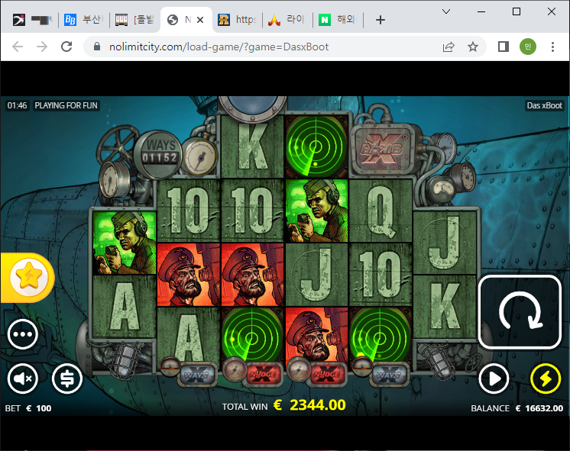Viewport: 570px width, 451px height.
Task: Click the radar symbol at bottom of third reel
Action: pos(252,336)
